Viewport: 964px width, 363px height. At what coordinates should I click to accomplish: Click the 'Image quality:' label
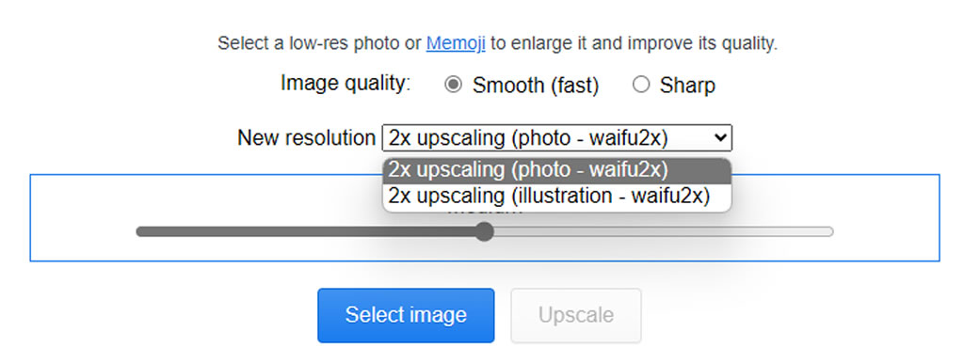click(x=345, y=83)
